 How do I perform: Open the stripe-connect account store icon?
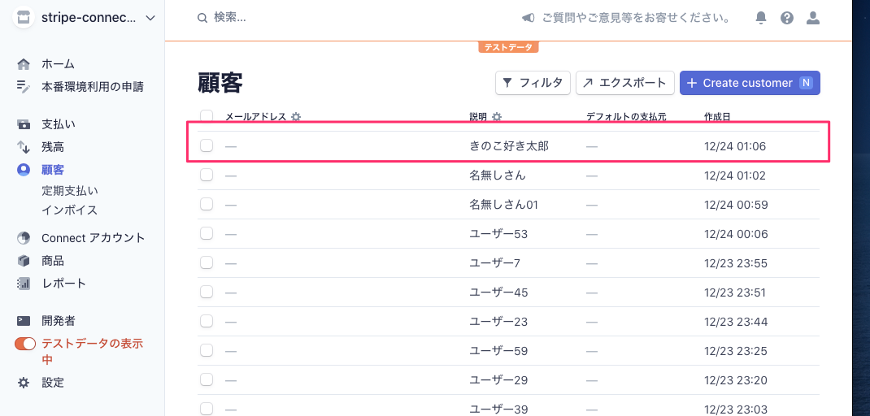[x=24, y=18]
